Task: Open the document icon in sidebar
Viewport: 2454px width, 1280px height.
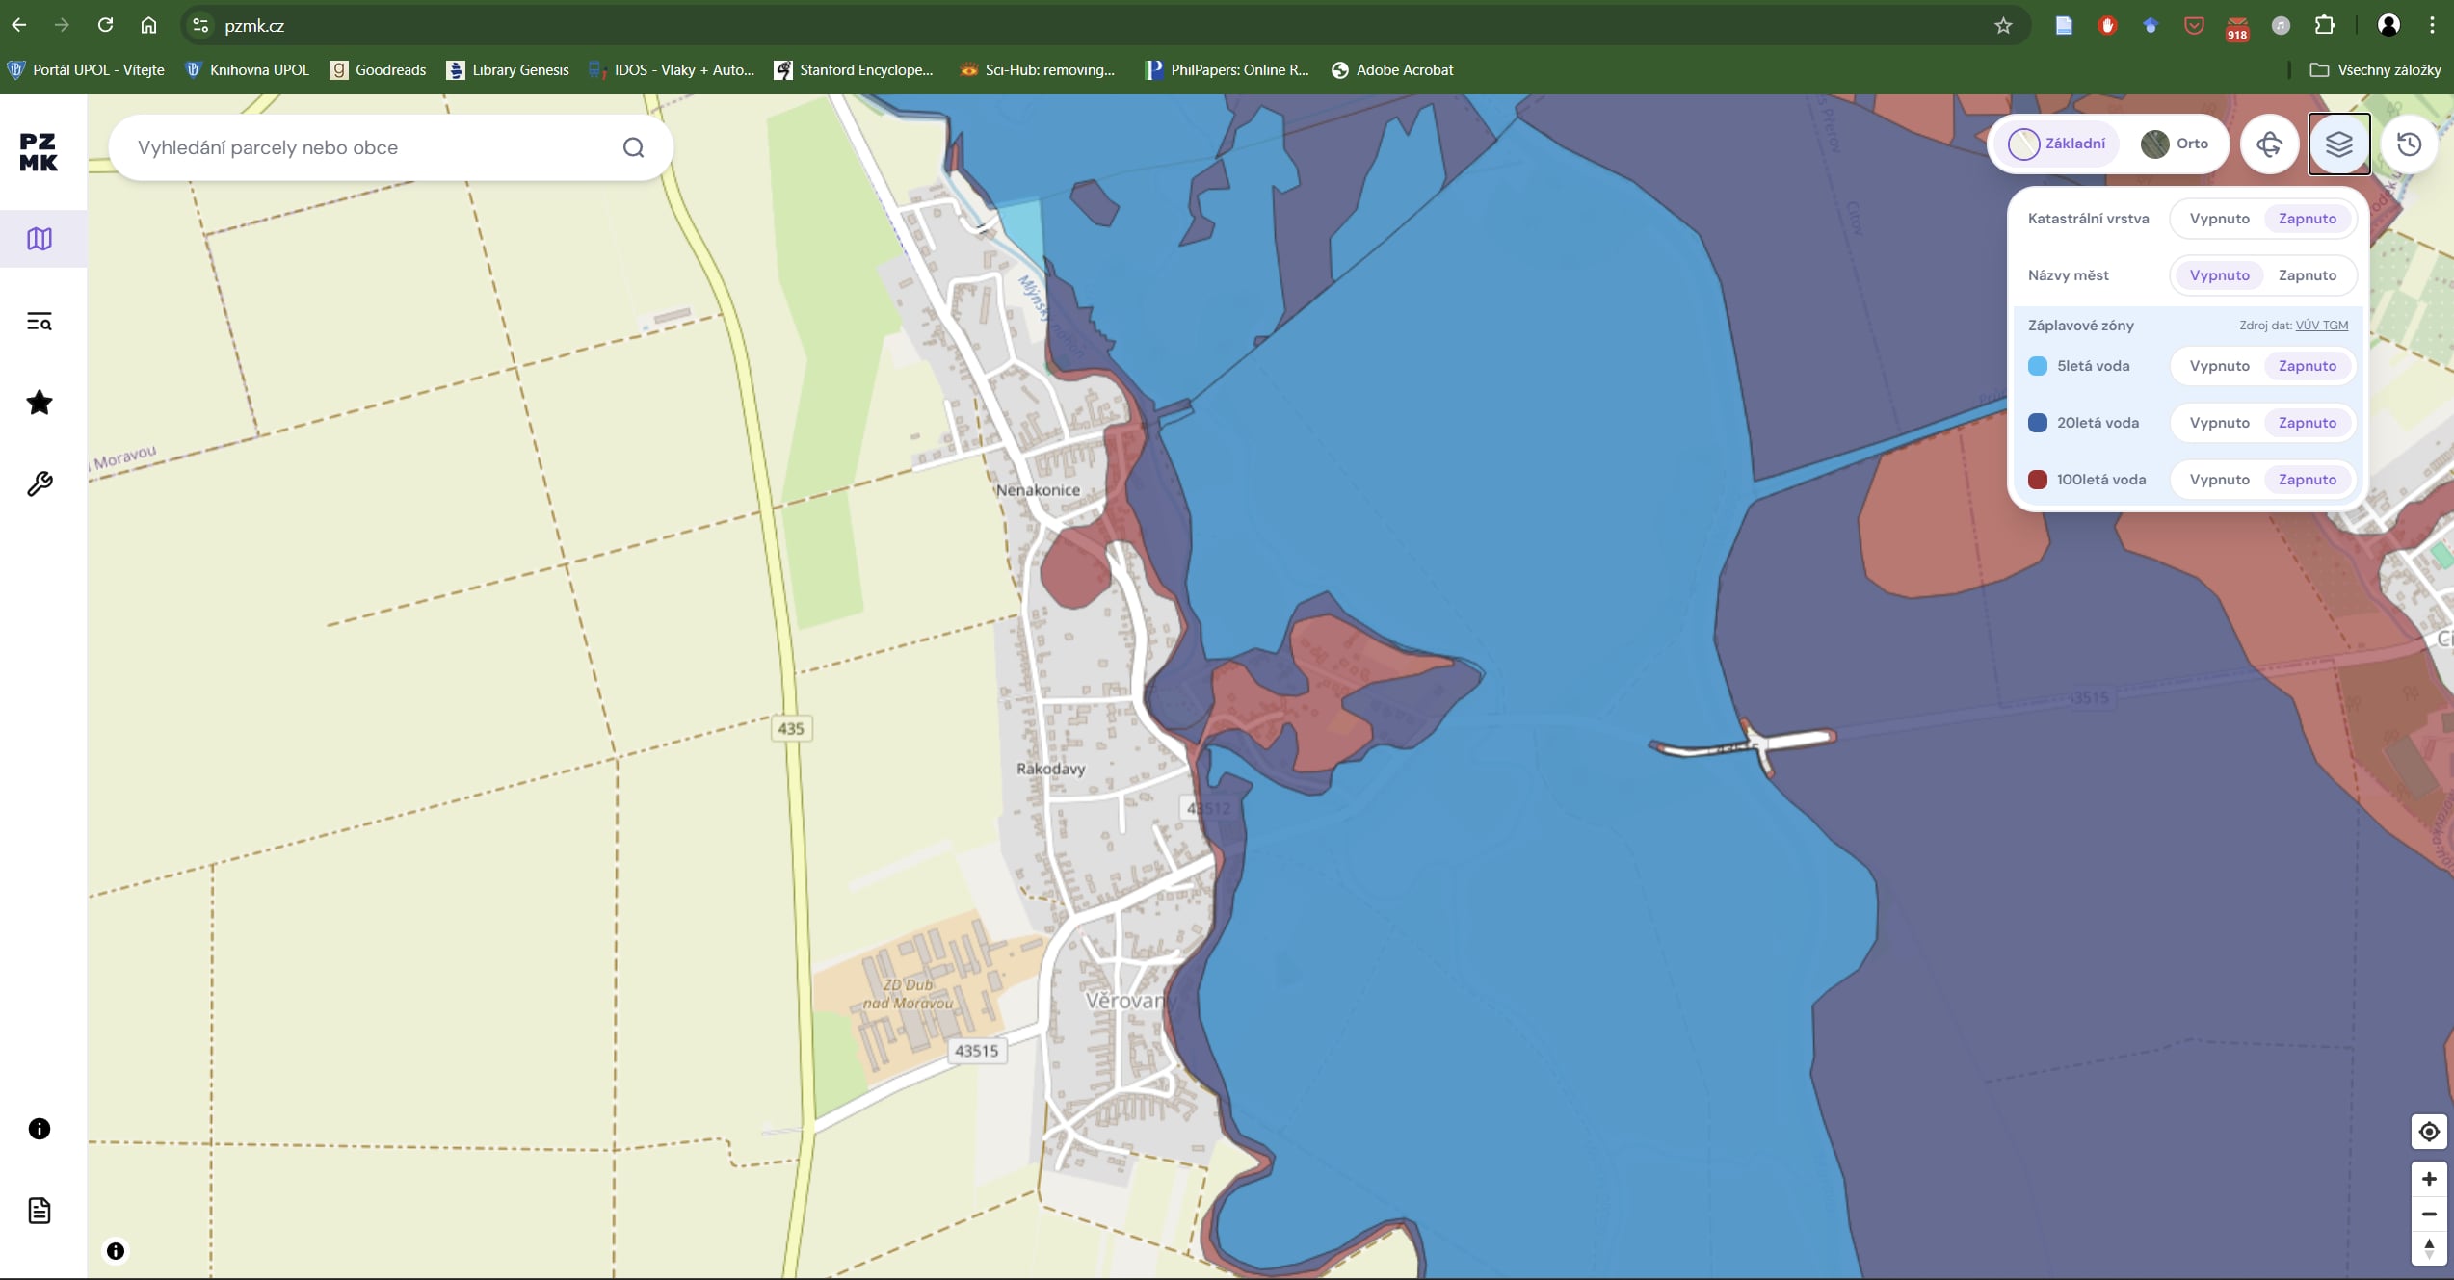Action: coord(40,1211)
